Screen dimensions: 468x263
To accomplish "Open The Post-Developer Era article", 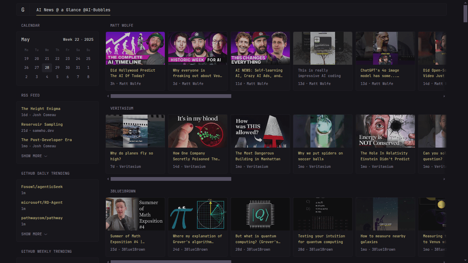I will point(47,140).
